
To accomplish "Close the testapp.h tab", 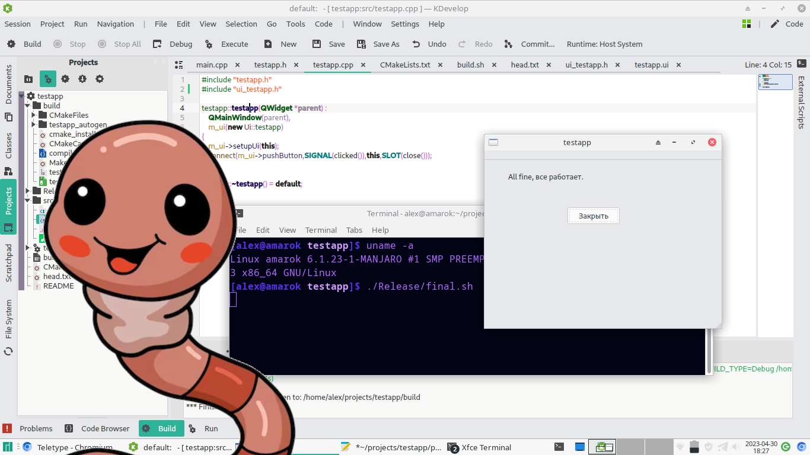I will coord(296,65).
